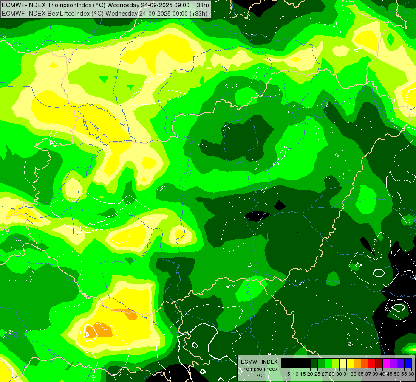Click the ThompsonIndex title line at top
This screenshot has width=416, height=382.
point(105,5)
